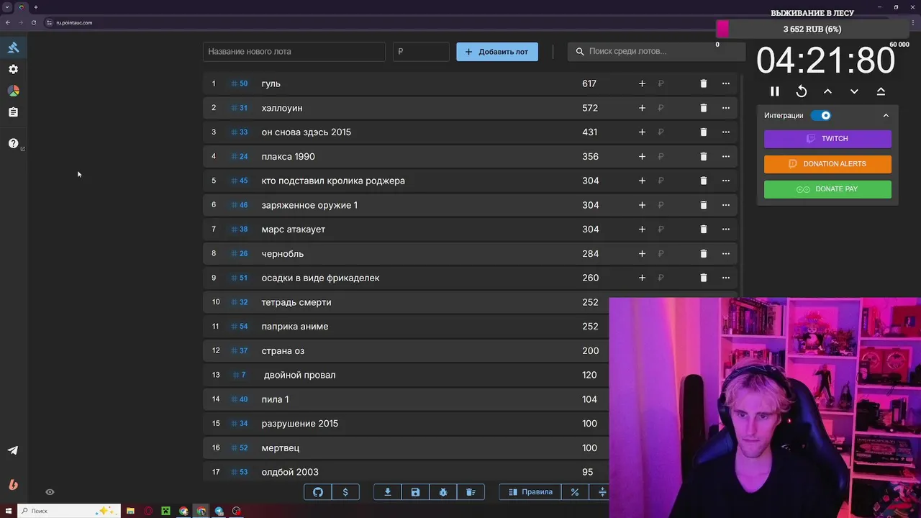The width and height of the screenshot is (921, 518).
Task: Open the auction gavel page in sidebar
Action: click(x=13, y=47)
